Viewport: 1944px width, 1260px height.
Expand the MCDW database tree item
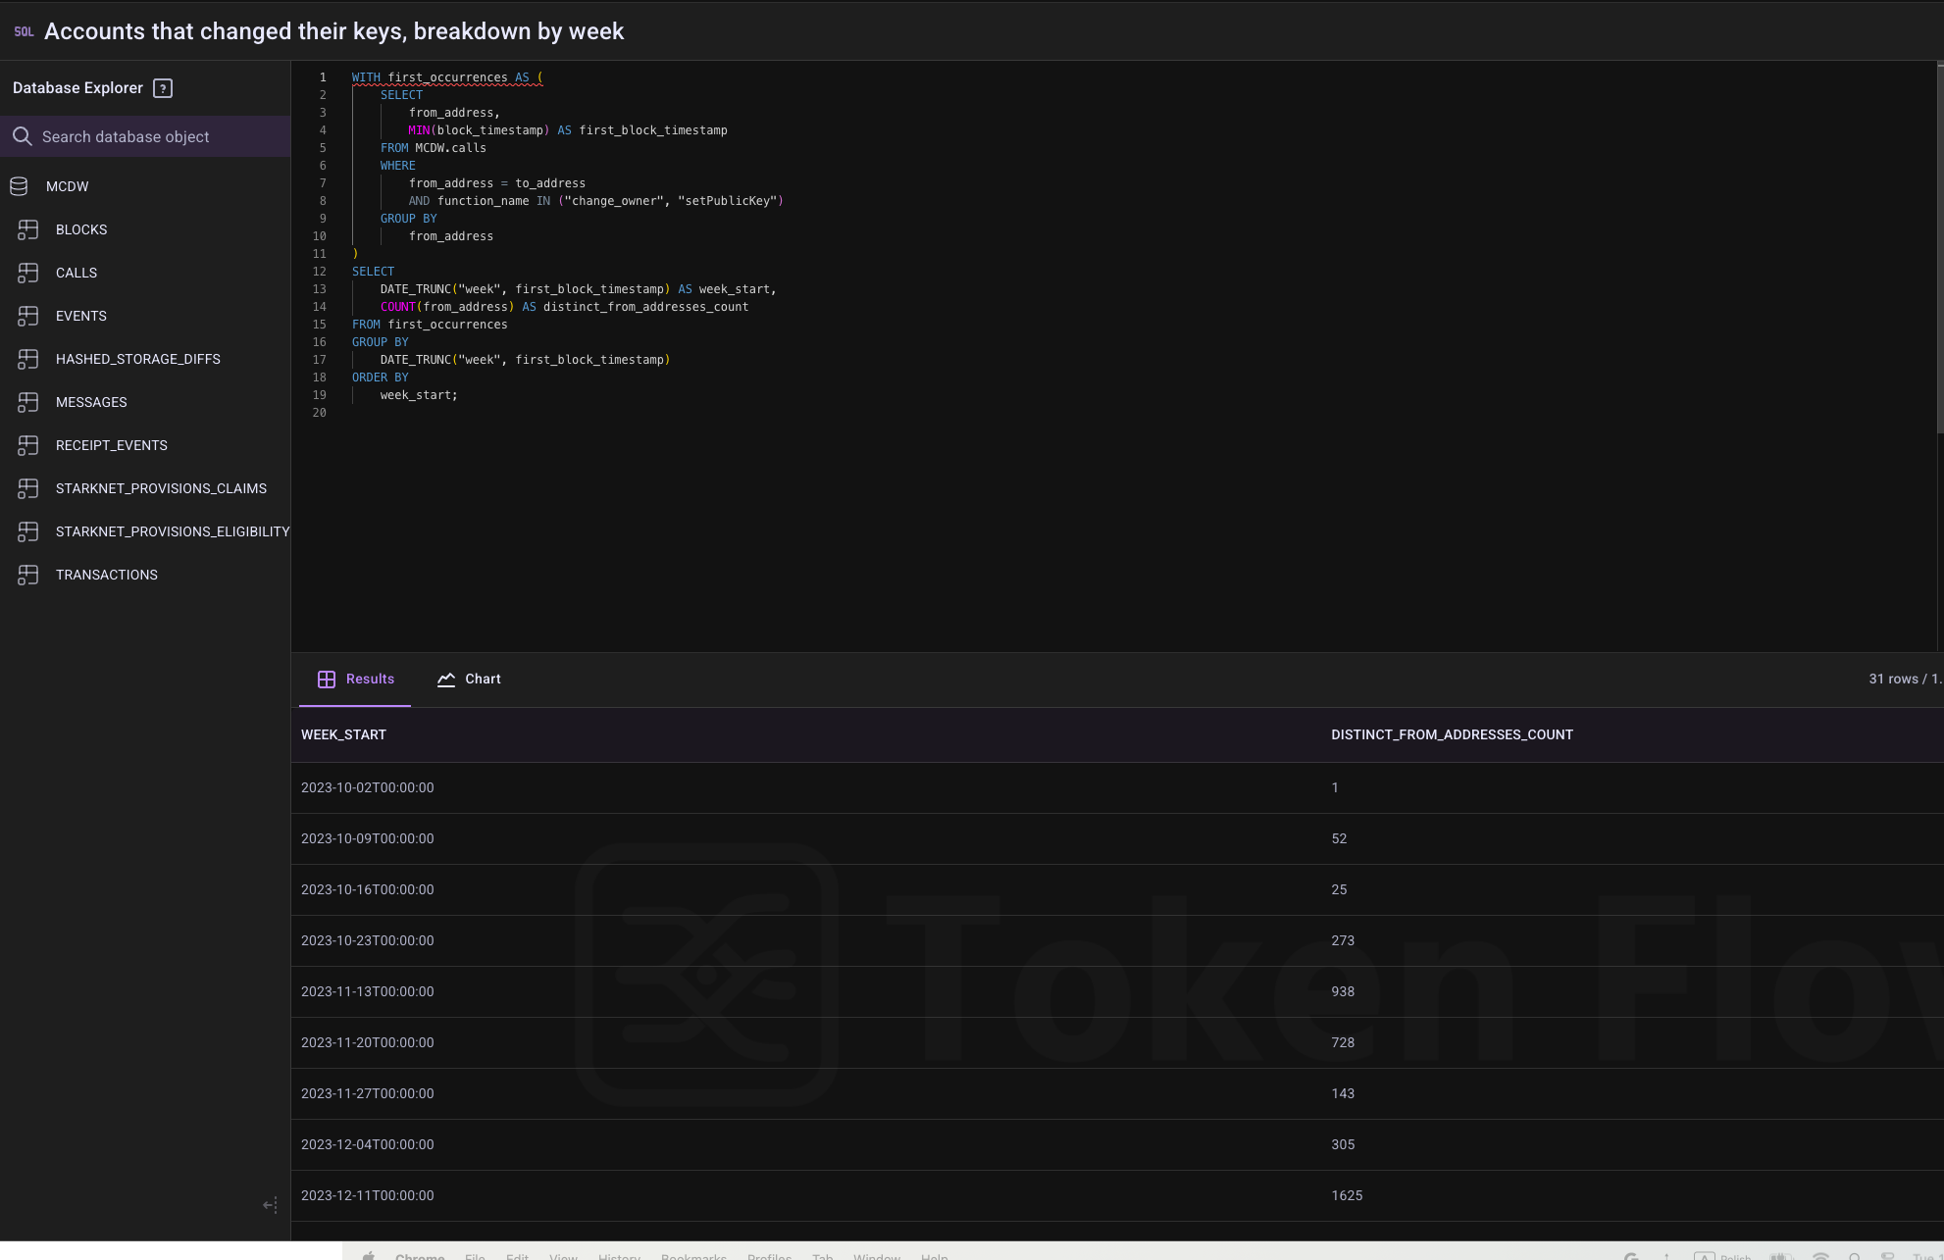[67, 185]
